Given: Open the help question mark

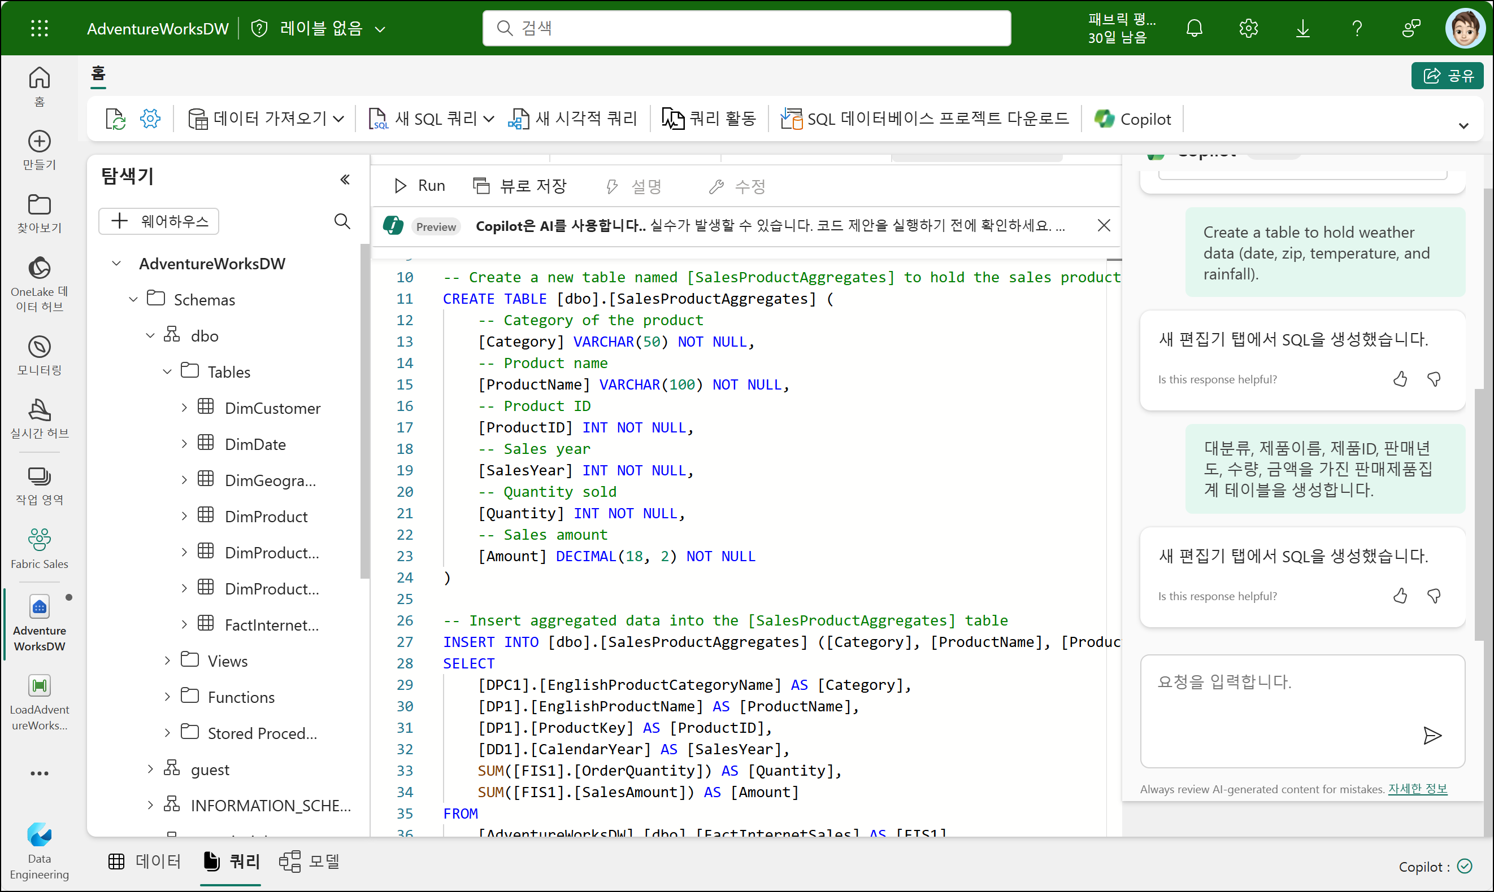Looking at the screenshot, I should point(1357,28).
